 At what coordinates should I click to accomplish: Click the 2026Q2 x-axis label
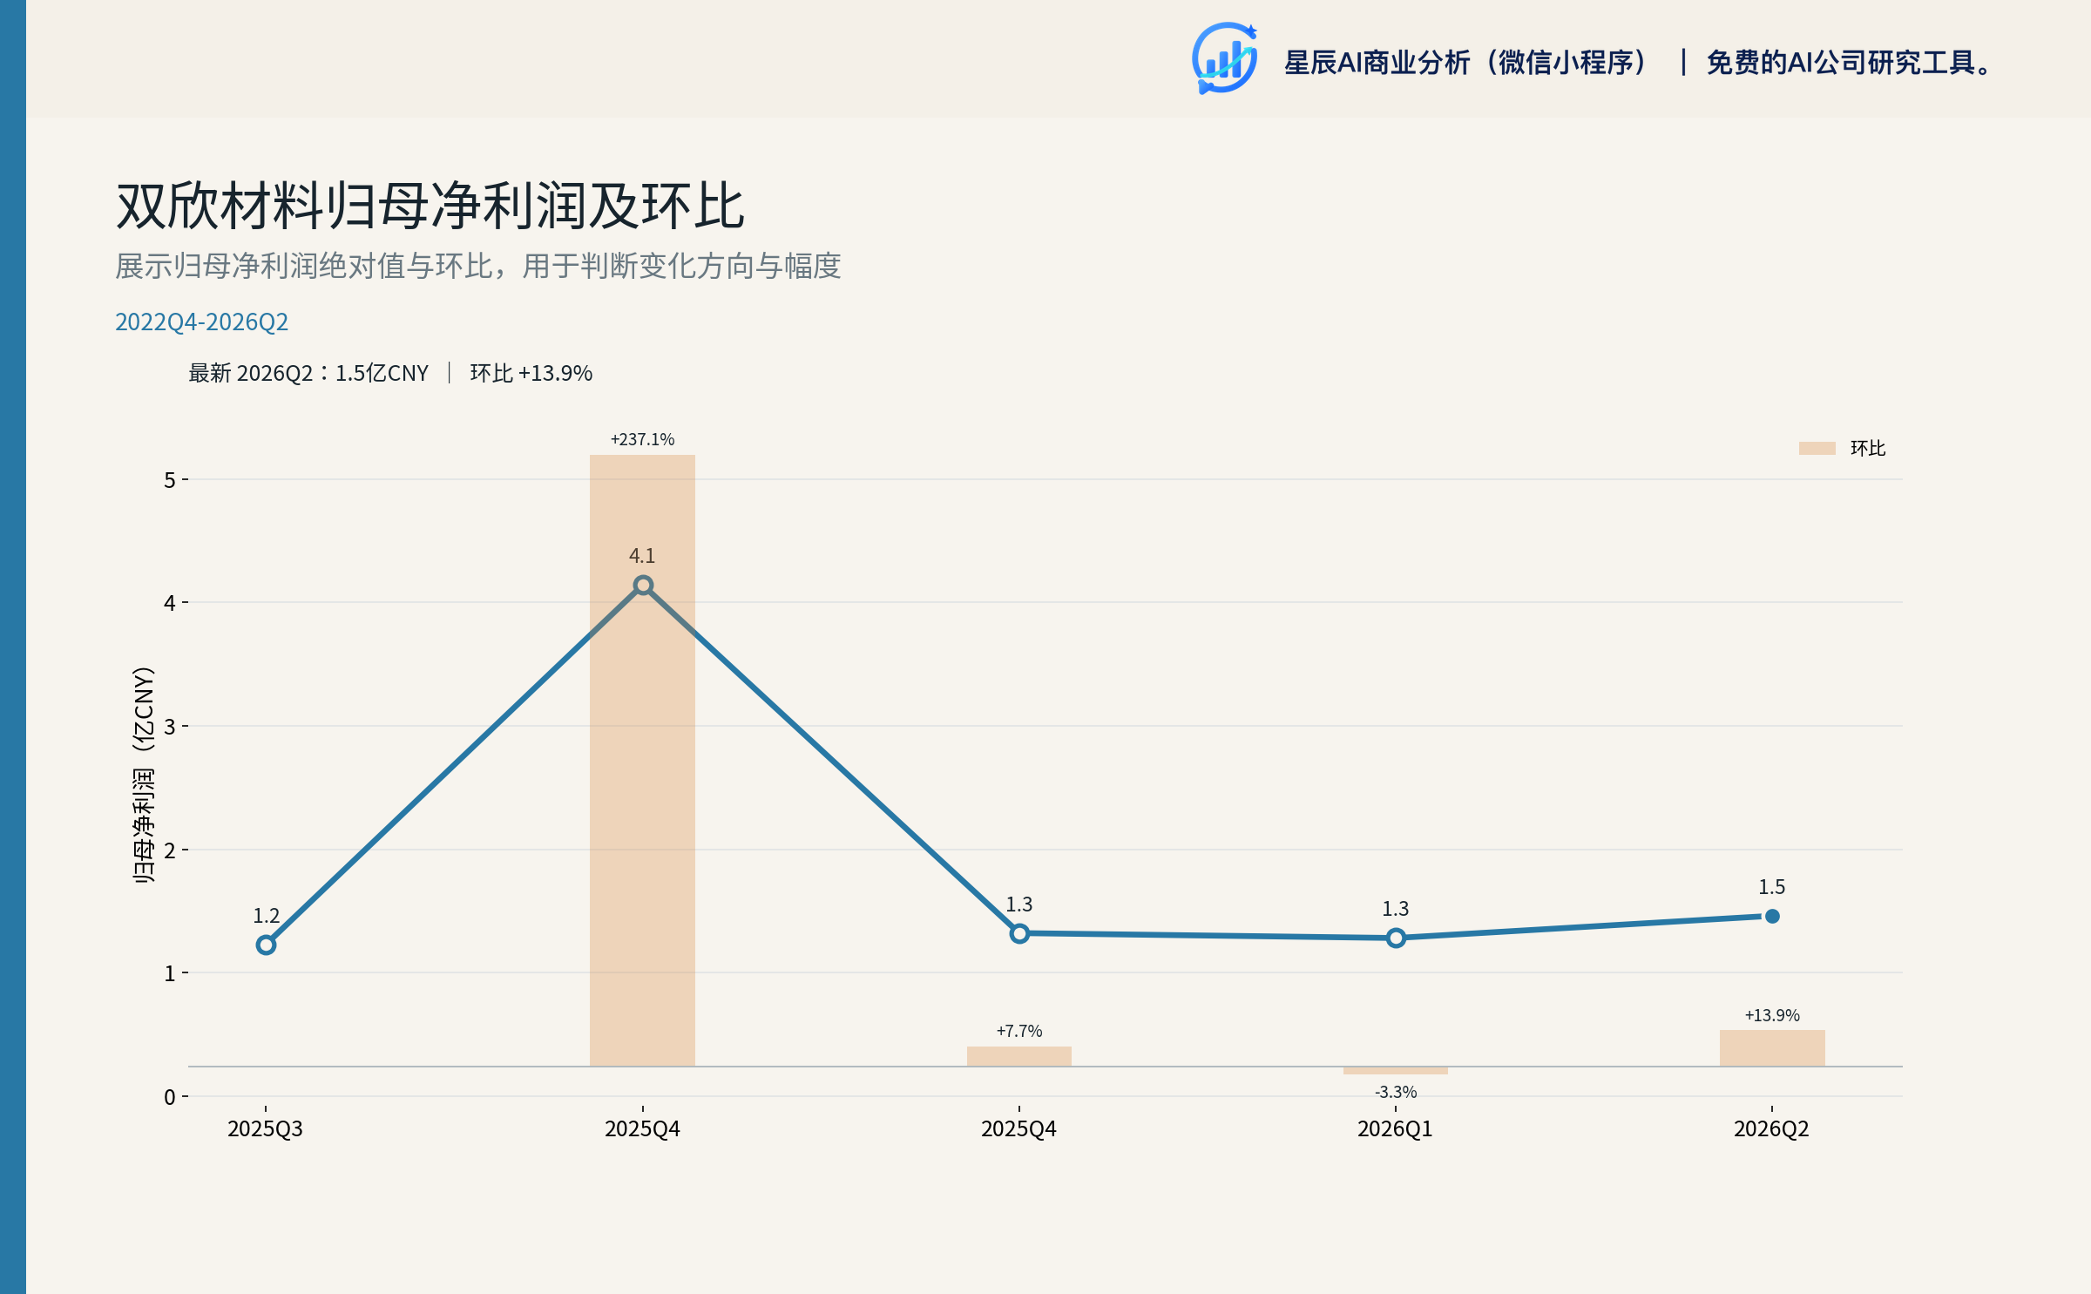1771,1128
